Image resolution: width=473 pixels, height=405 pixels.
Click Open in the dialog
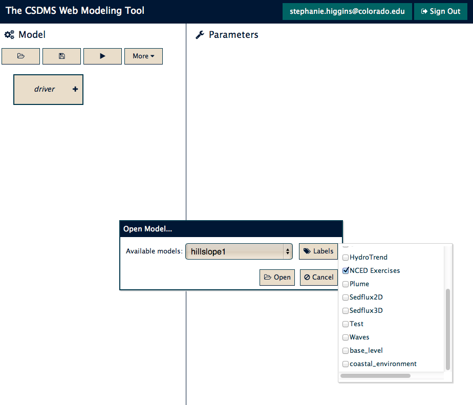(277, 278)
